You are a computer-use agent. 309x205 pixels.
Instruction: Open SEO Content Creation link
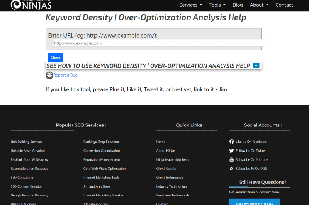pyautogui.click(x=27, y=186)
